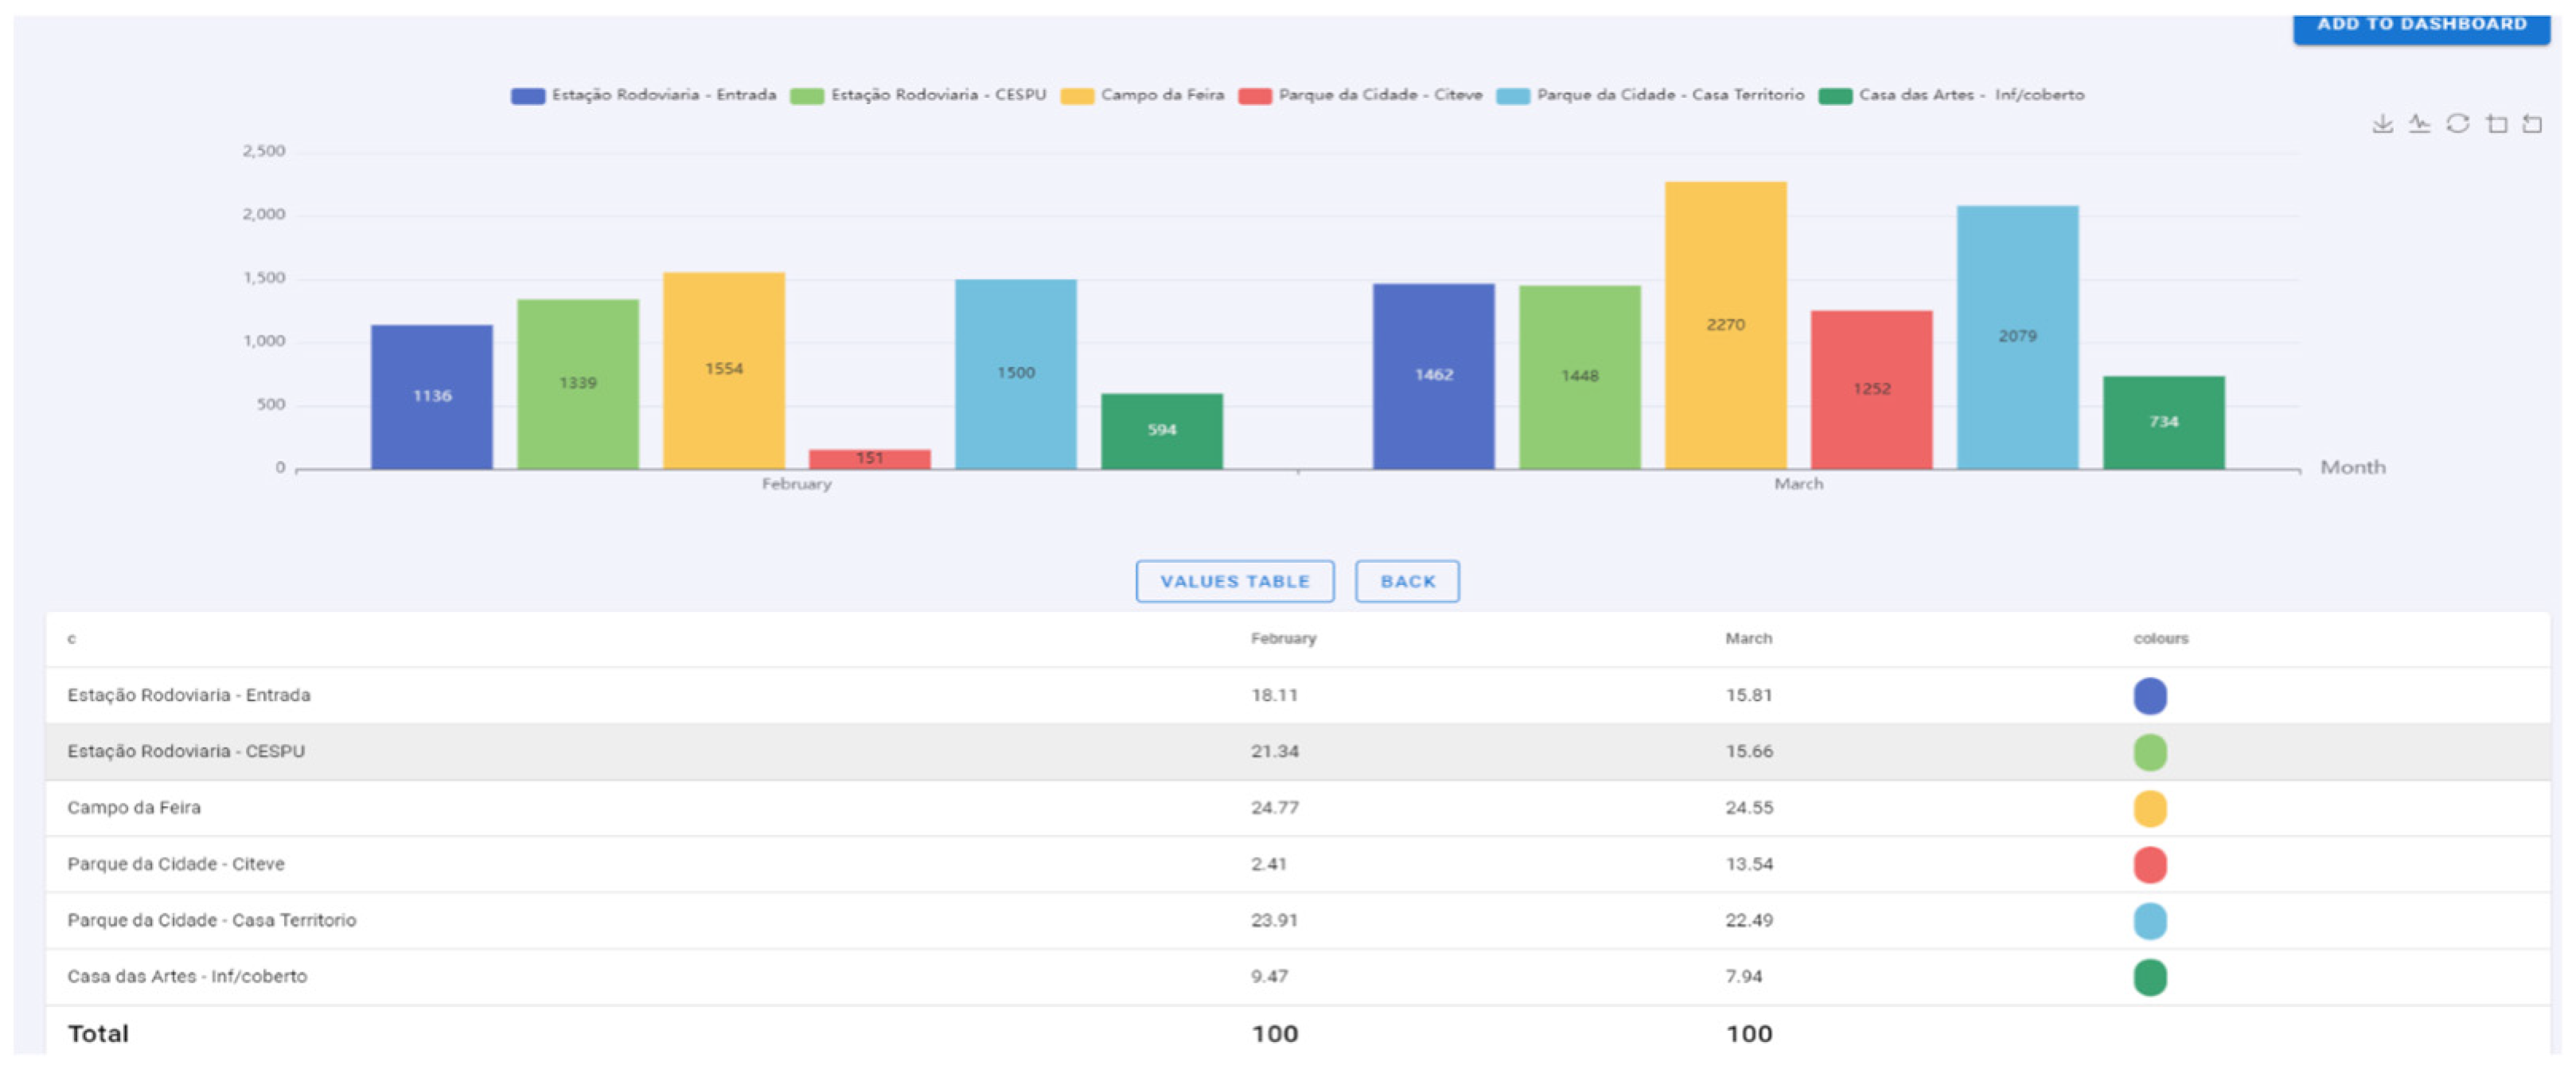This screenshot has width=2576, height=1081.
Task: Click the March 2270 Campo da Feira bar
Action: [x=1725, y=325]
